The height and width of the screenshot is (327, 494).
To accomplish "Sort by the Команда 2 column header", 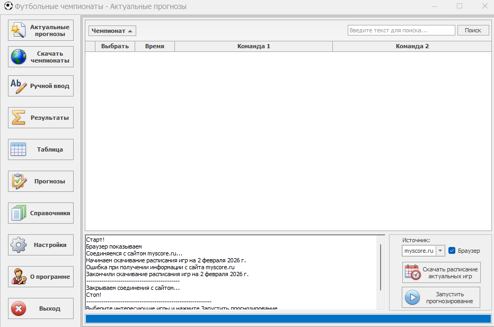I will [412, 46].
